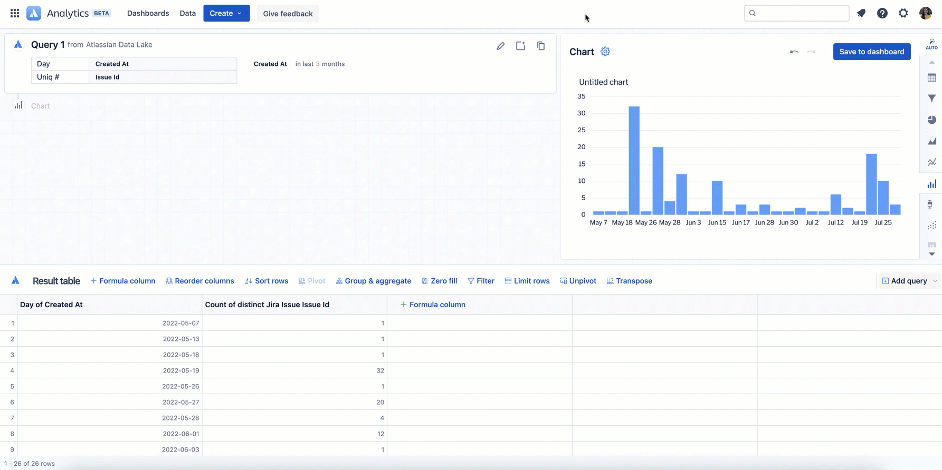The height and width of the screenshot is (470, 942).
Task: Click the Untitled chart title
Action: point(603,82)
